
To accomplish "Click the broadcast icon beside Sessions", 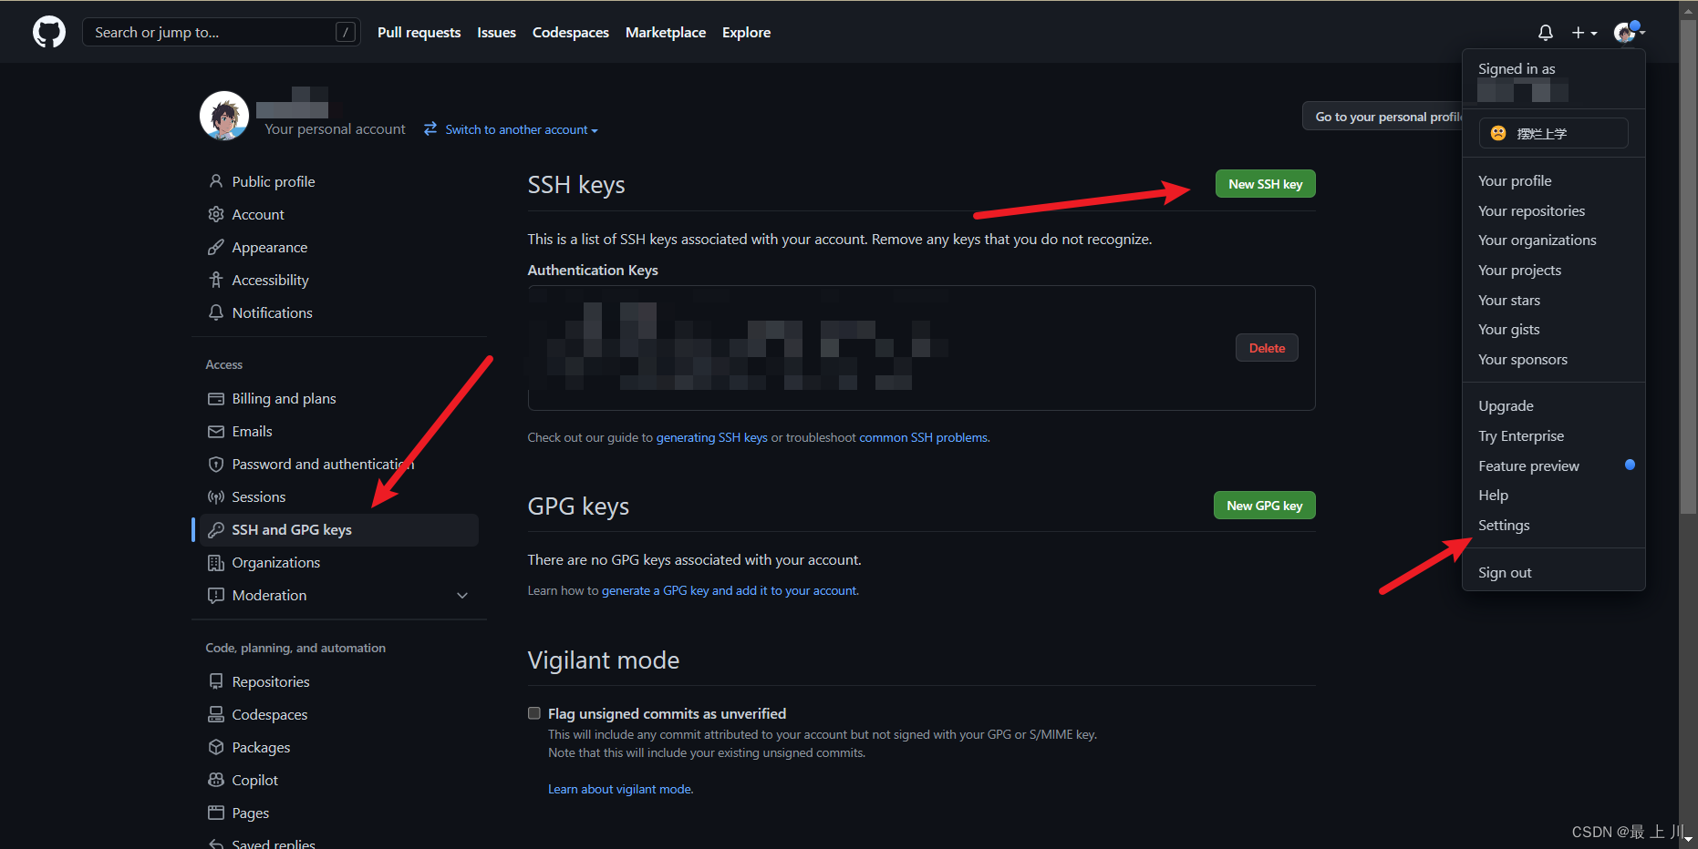I will [x=216, y=496].
